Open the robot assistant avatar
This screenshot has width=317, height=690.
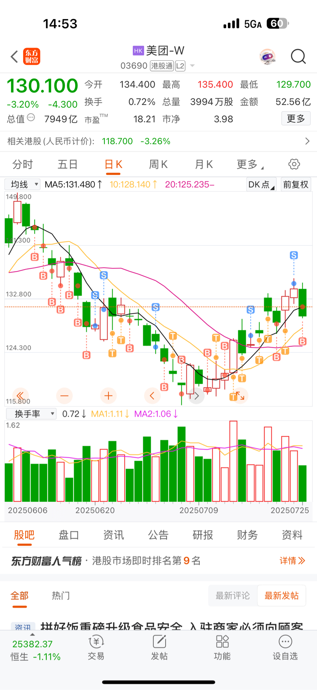point(267,57)
